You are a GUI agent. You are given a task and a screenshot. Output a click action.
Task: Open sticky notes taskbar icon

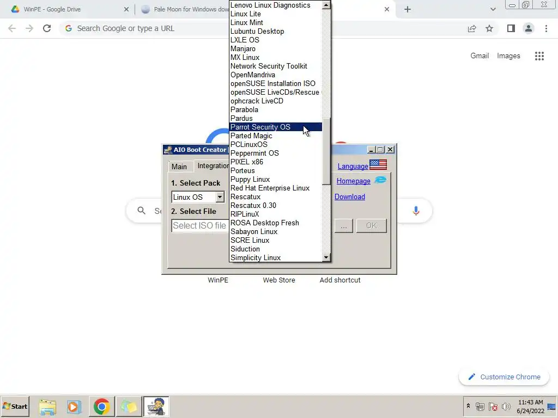click(129, 406)
